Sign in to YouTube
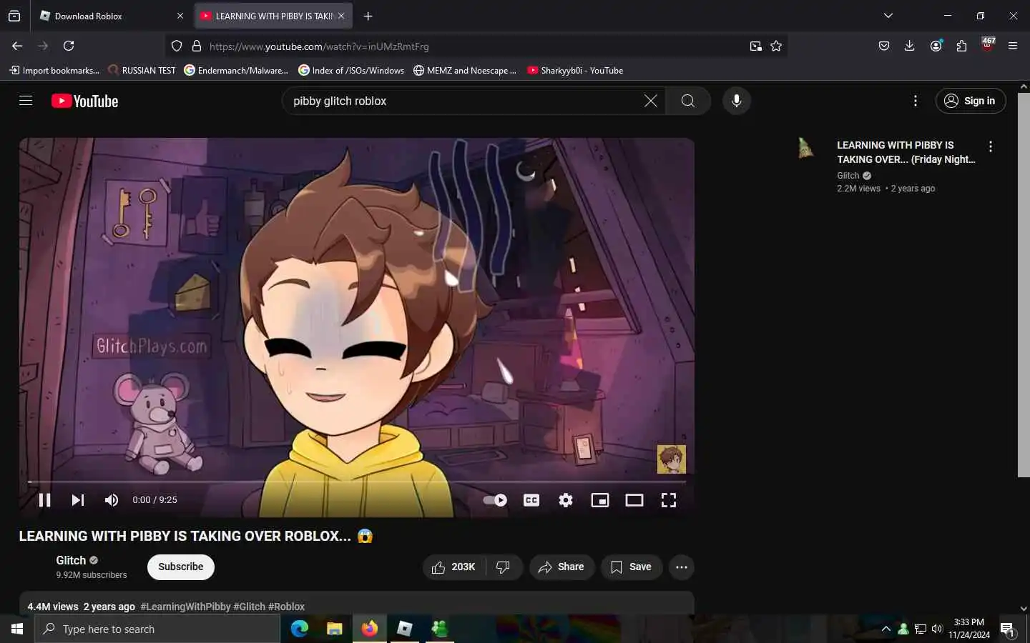1030x643 pixels. (971, 101)
